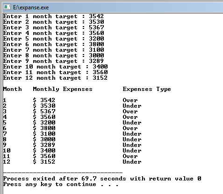This screenshot has height=194, width=223.
Task: Click 'Over' expense type for month 3
Action: pos(130,111)
